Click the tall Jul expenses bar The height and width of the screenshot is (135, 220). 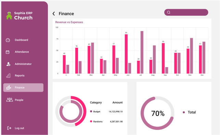142,52
